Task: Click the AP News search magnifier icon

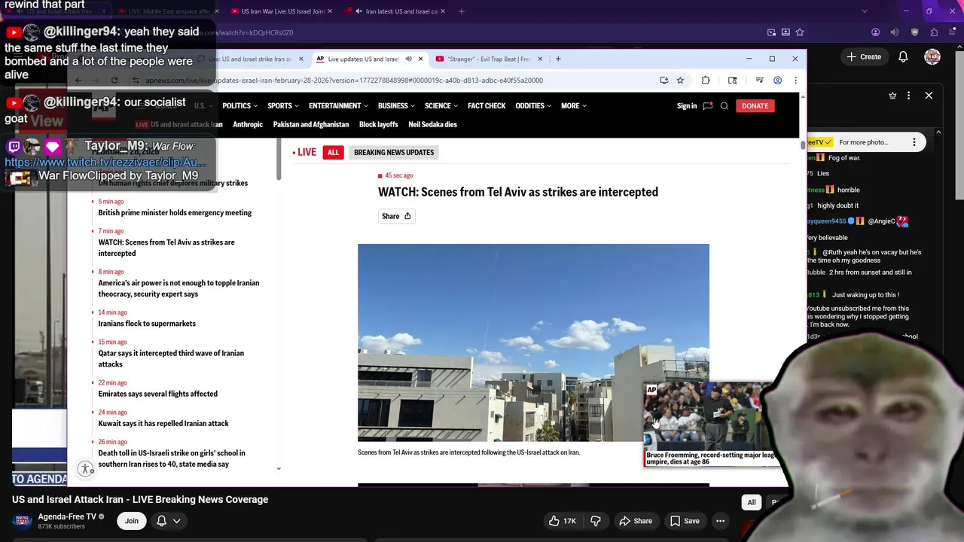Action: click(x=725, y=106)
